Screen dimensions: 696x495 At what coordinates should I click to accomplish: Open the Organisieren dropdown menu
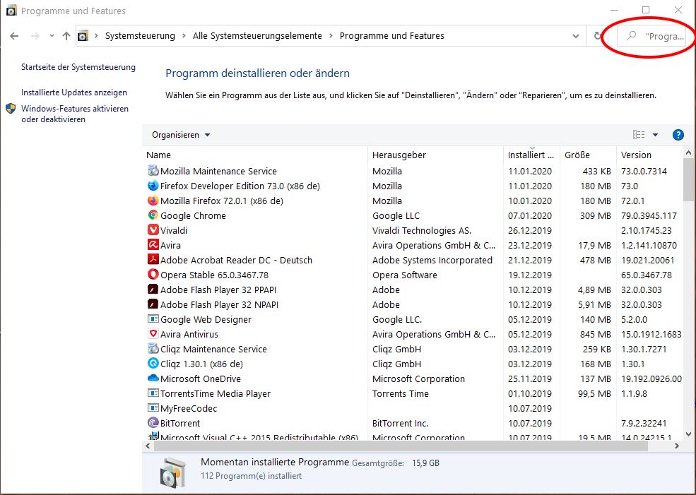[x=181, y=135]
